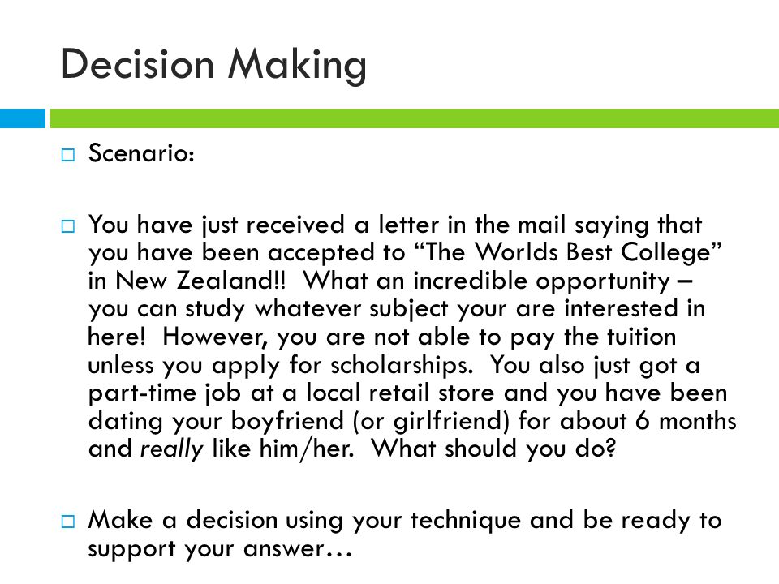
Task: Click the words 'New Zealand!!'
Action: point(200,281)
